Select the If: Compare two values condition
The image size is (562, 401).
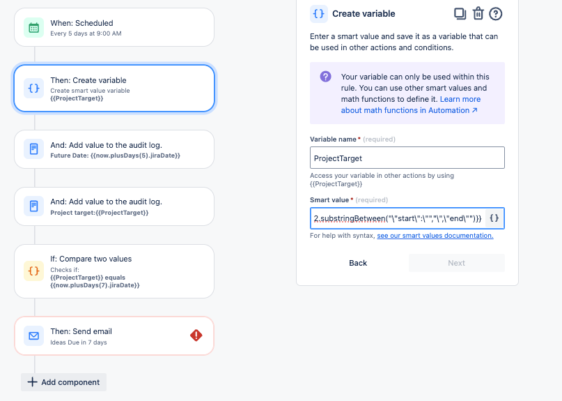(114, 271)
